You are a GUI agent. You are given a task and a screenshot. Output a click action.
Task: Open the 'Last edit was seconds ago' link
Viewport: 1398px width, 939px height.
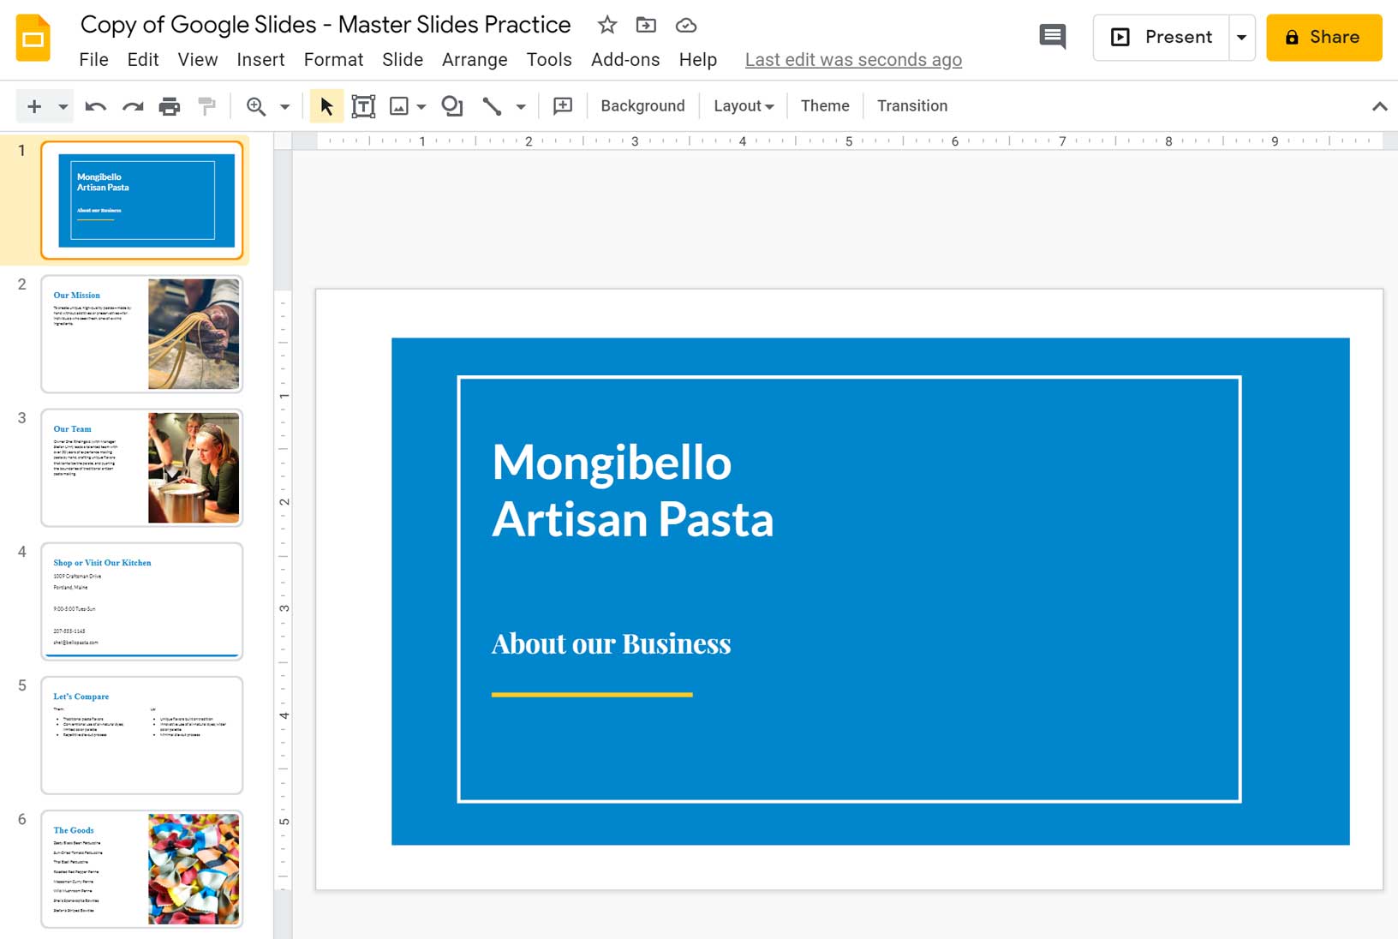coord(853,60)
